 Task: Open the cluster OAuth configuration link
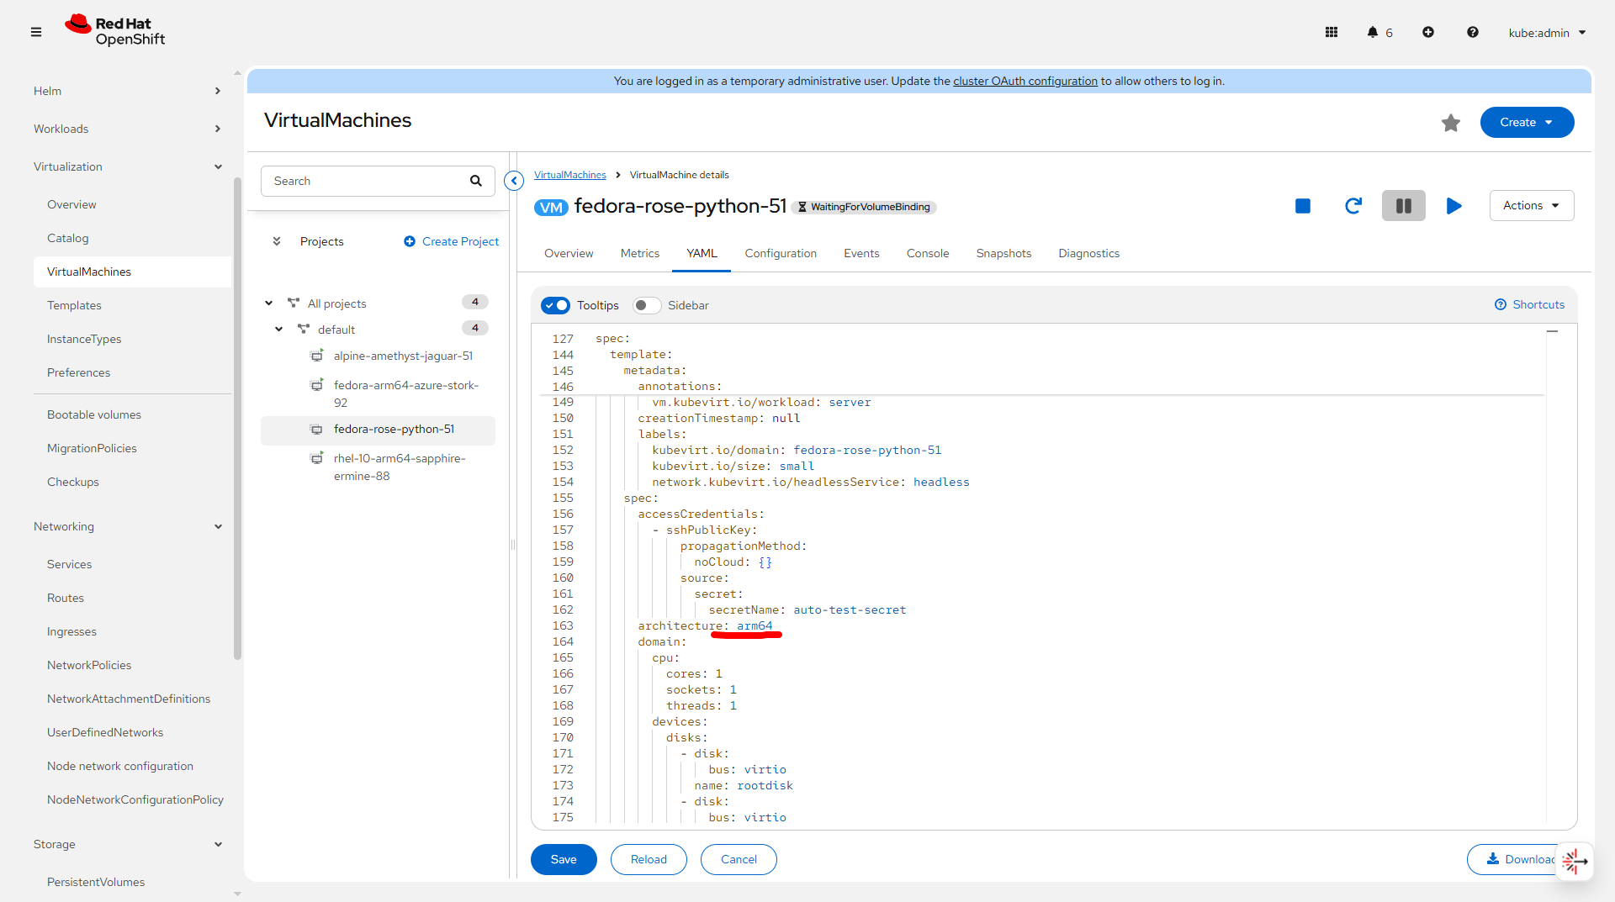pyautogui.click(x=1025, y=82)
